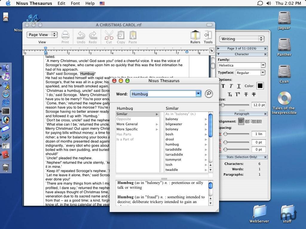Image resolution: width=306 pixels, height=229 pixels.
Task: Click the Print toolbar icon
Action: [65, 35]
